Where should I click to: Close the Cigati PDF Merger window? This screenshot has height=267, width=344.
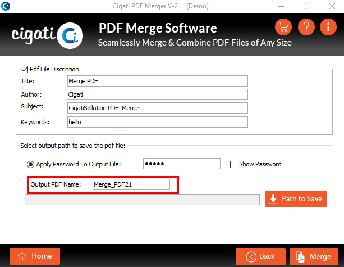pos(332,6)
